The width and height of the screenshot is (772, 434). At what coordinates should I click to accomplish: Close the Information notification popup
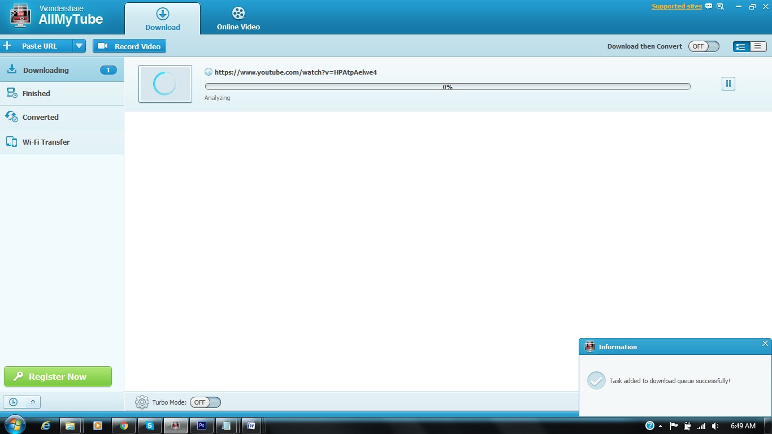[765, 344]
